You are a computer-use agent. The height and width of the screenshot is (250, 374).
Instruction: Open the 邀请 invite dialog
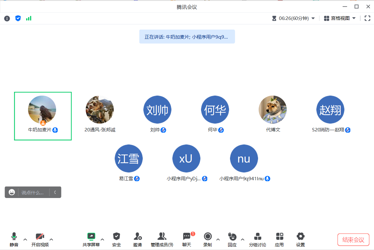click(137, 239)
